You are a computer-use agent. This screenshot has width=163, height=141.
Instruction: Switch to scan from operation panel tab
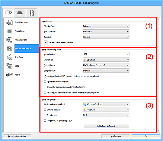coord(21,13)
